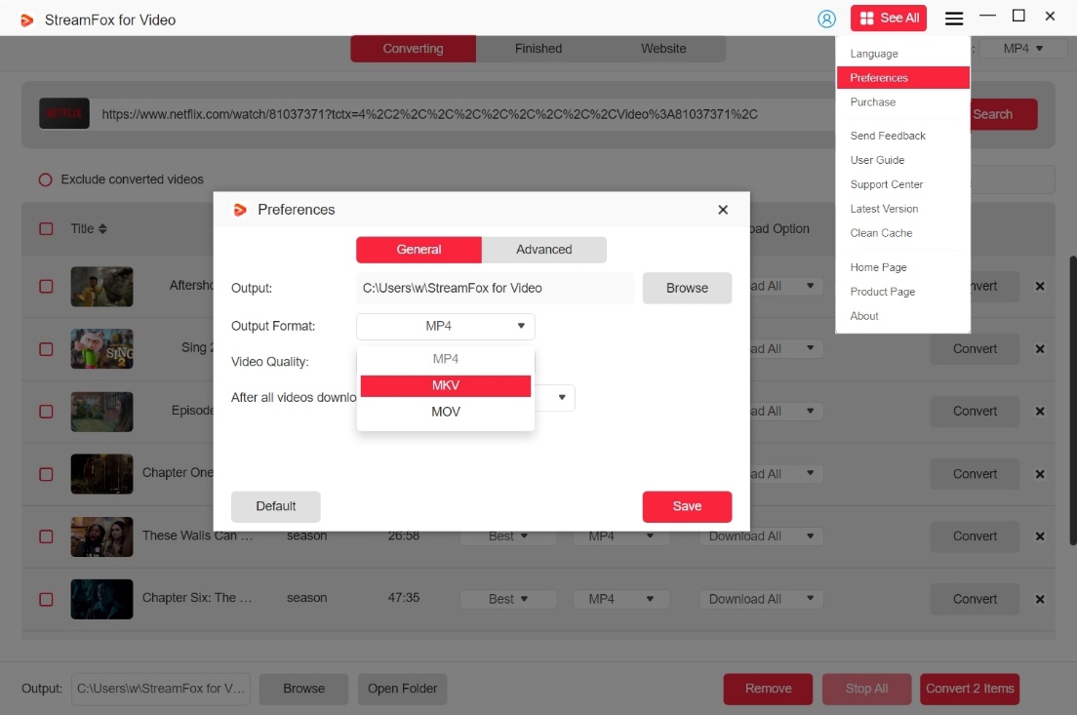The width and height of the screenshot is (1077, 715).
Task: Select the Converting tab
Action: tap(413, 49)
